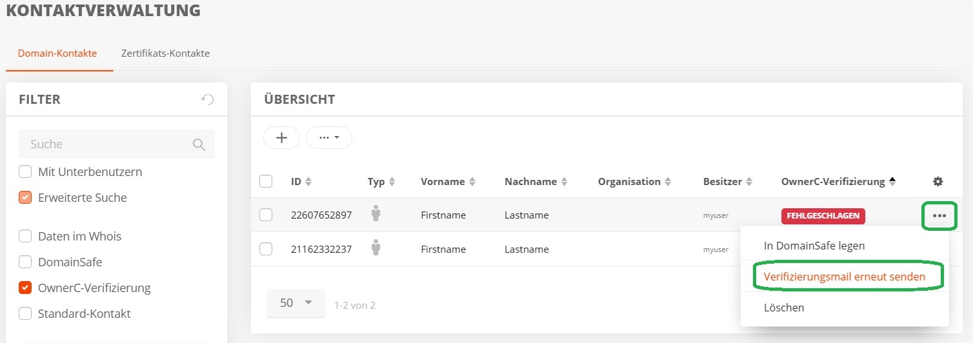Select row checkbox for ID 22607652897
This screenshot has height=343, width=973.
click(x=266, y=215)
